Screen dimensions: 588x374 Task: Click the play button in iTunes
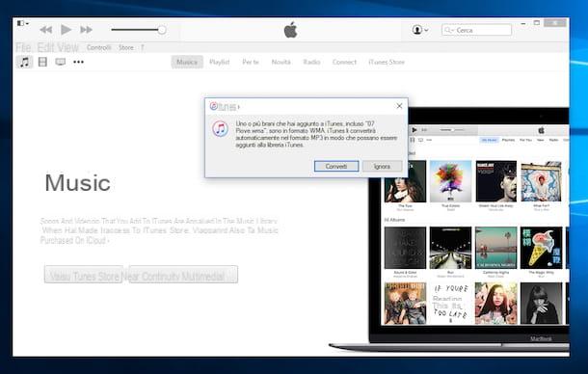pos(66,29)
